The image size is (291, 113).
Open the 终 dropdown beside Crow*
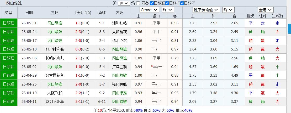pos(168,10)
